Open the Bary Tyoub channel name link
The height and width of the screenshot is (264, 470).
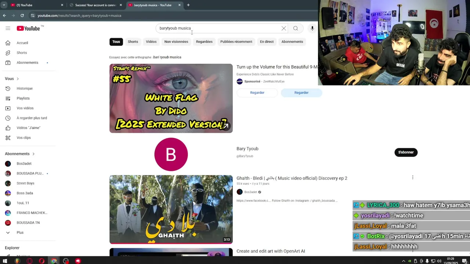247,149
